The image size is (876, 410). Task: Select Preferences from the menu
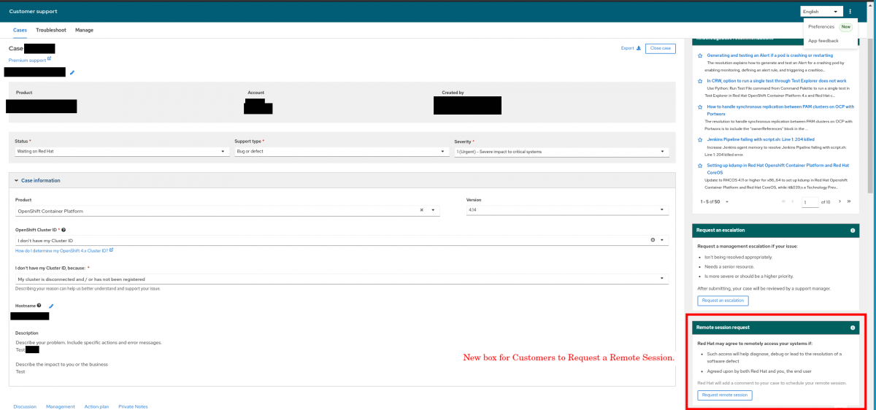click(821, 26)
